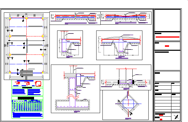Select the small red label in the title block
The height and width of the screenshot is (122, 188).
point(167,46)
